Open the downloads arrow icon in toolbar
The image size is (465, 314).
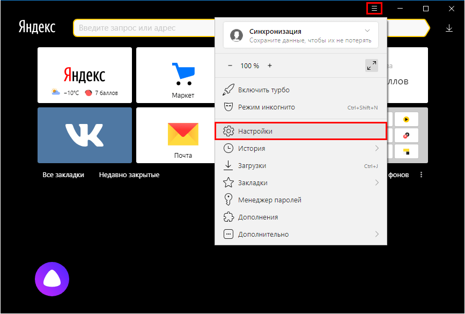(x=449, y=28)
